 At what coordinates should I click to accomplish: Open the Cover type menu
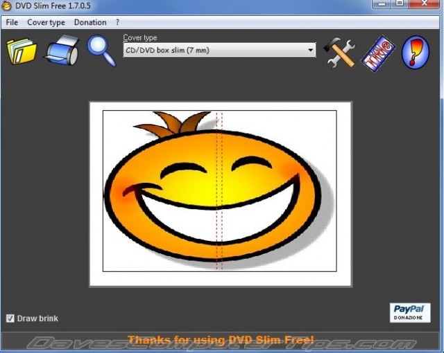46,22
